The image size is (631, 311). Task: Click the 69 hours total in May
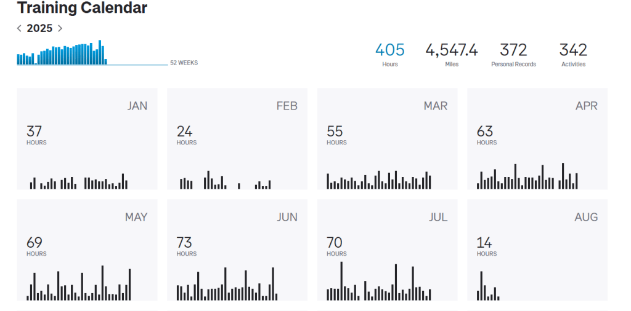click(x=35, y=243)
